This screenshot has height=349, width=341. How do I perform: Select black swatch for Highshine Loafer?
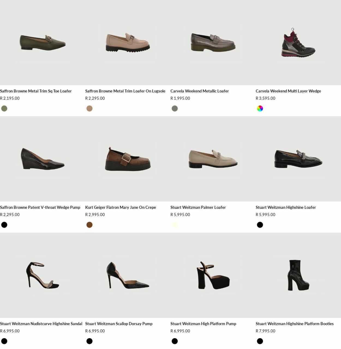[260, 225]
